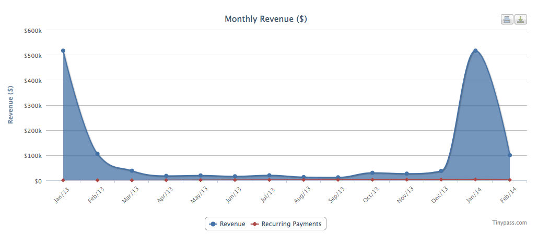538x235 pixels.
Task: Click the Monthly Revenue ($) chart title
Action: point(265,19)
